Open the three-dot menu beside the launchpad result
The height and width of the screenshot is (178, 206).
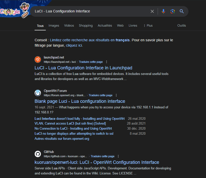107,62
